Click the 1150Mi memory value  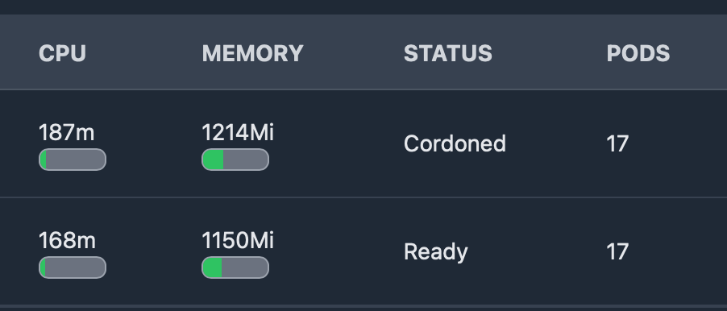[238, 241]
